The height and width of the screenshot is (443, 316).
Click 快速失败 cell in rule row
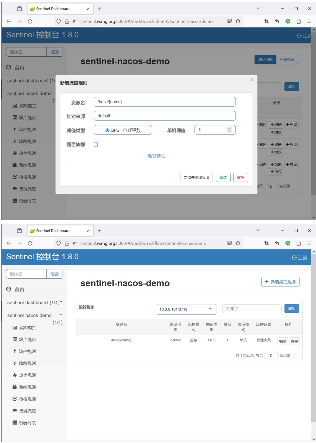point(264,340)
